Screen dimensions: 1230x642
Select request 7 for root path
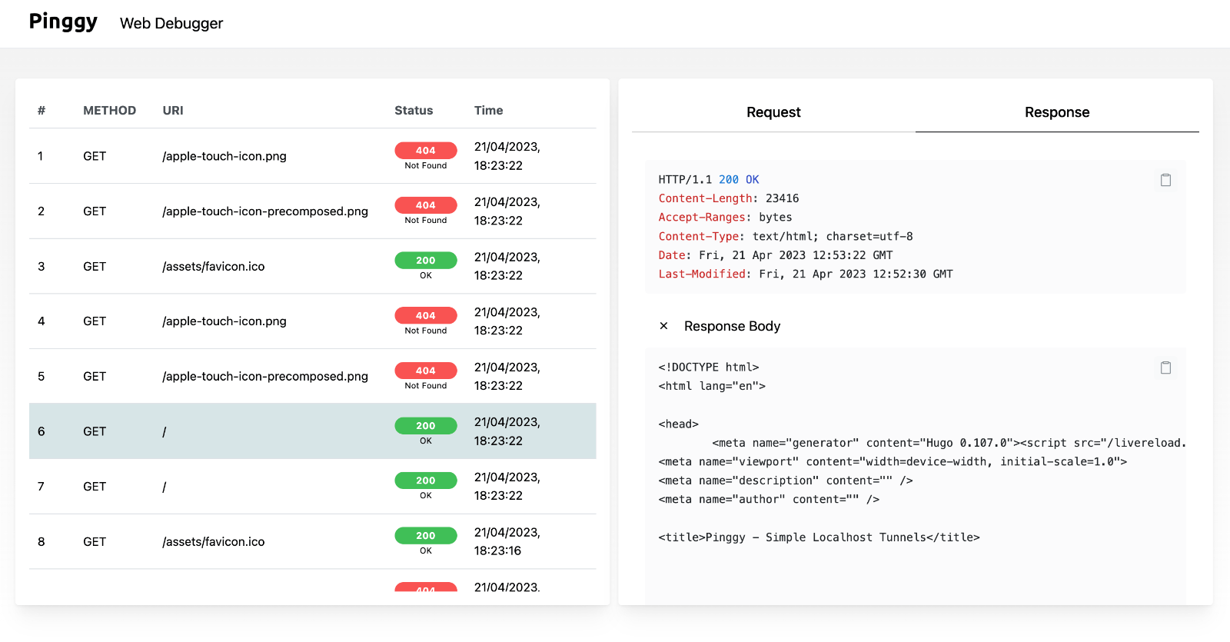(x=164, y=487)
